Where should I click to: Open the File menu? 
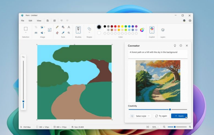click(23, 21)
